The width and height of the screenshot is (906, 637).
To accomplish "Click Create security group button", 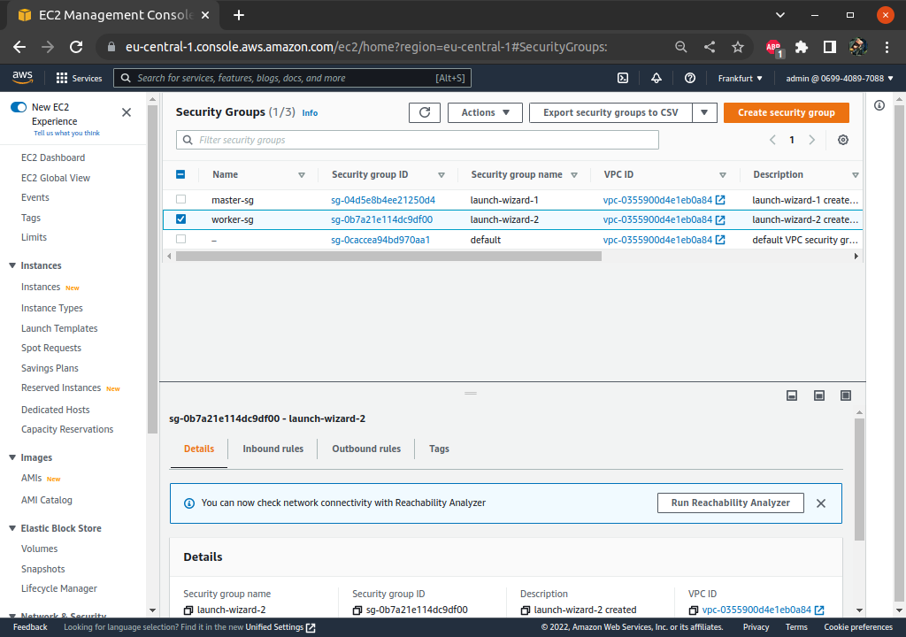I will 787,112.
